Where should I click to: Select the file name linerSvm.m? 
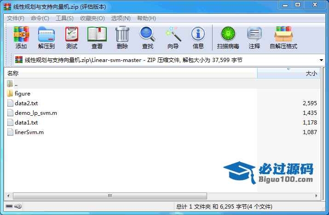[x=29, y=132]
